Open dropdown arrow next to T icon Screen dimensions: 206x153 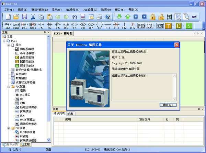tap(173, 26)
